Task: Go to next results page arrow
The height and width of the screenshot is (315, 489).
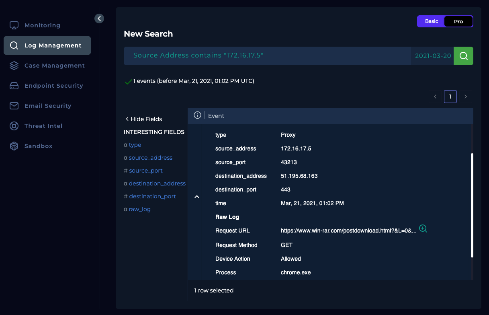Action: click(x=466, y=97)
